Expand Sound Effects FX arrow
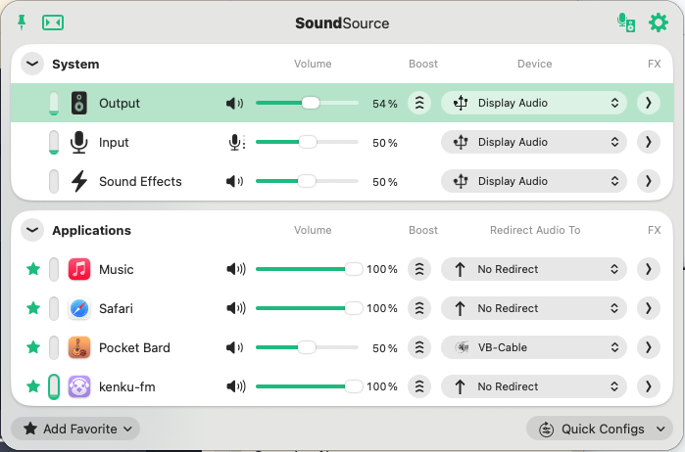Image resolution: width=685 pixels, height=452 pixels. 649,181
